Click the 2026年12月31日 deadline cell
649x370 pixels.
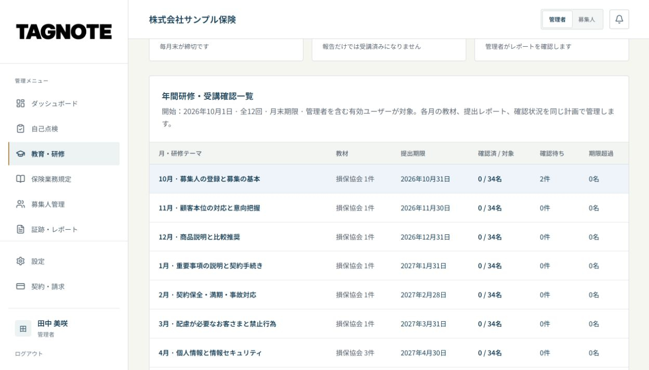pos(425,237)
